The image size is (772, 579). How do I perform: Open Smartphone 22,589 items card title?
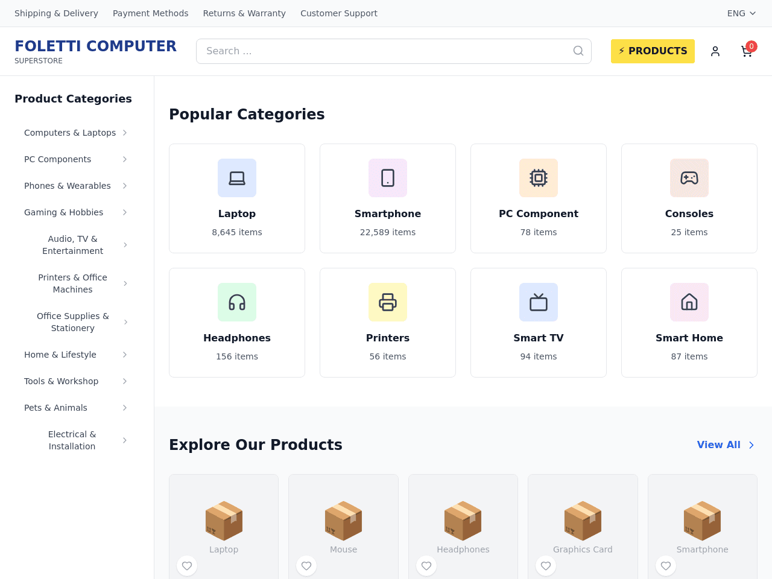tap(388, 214)
